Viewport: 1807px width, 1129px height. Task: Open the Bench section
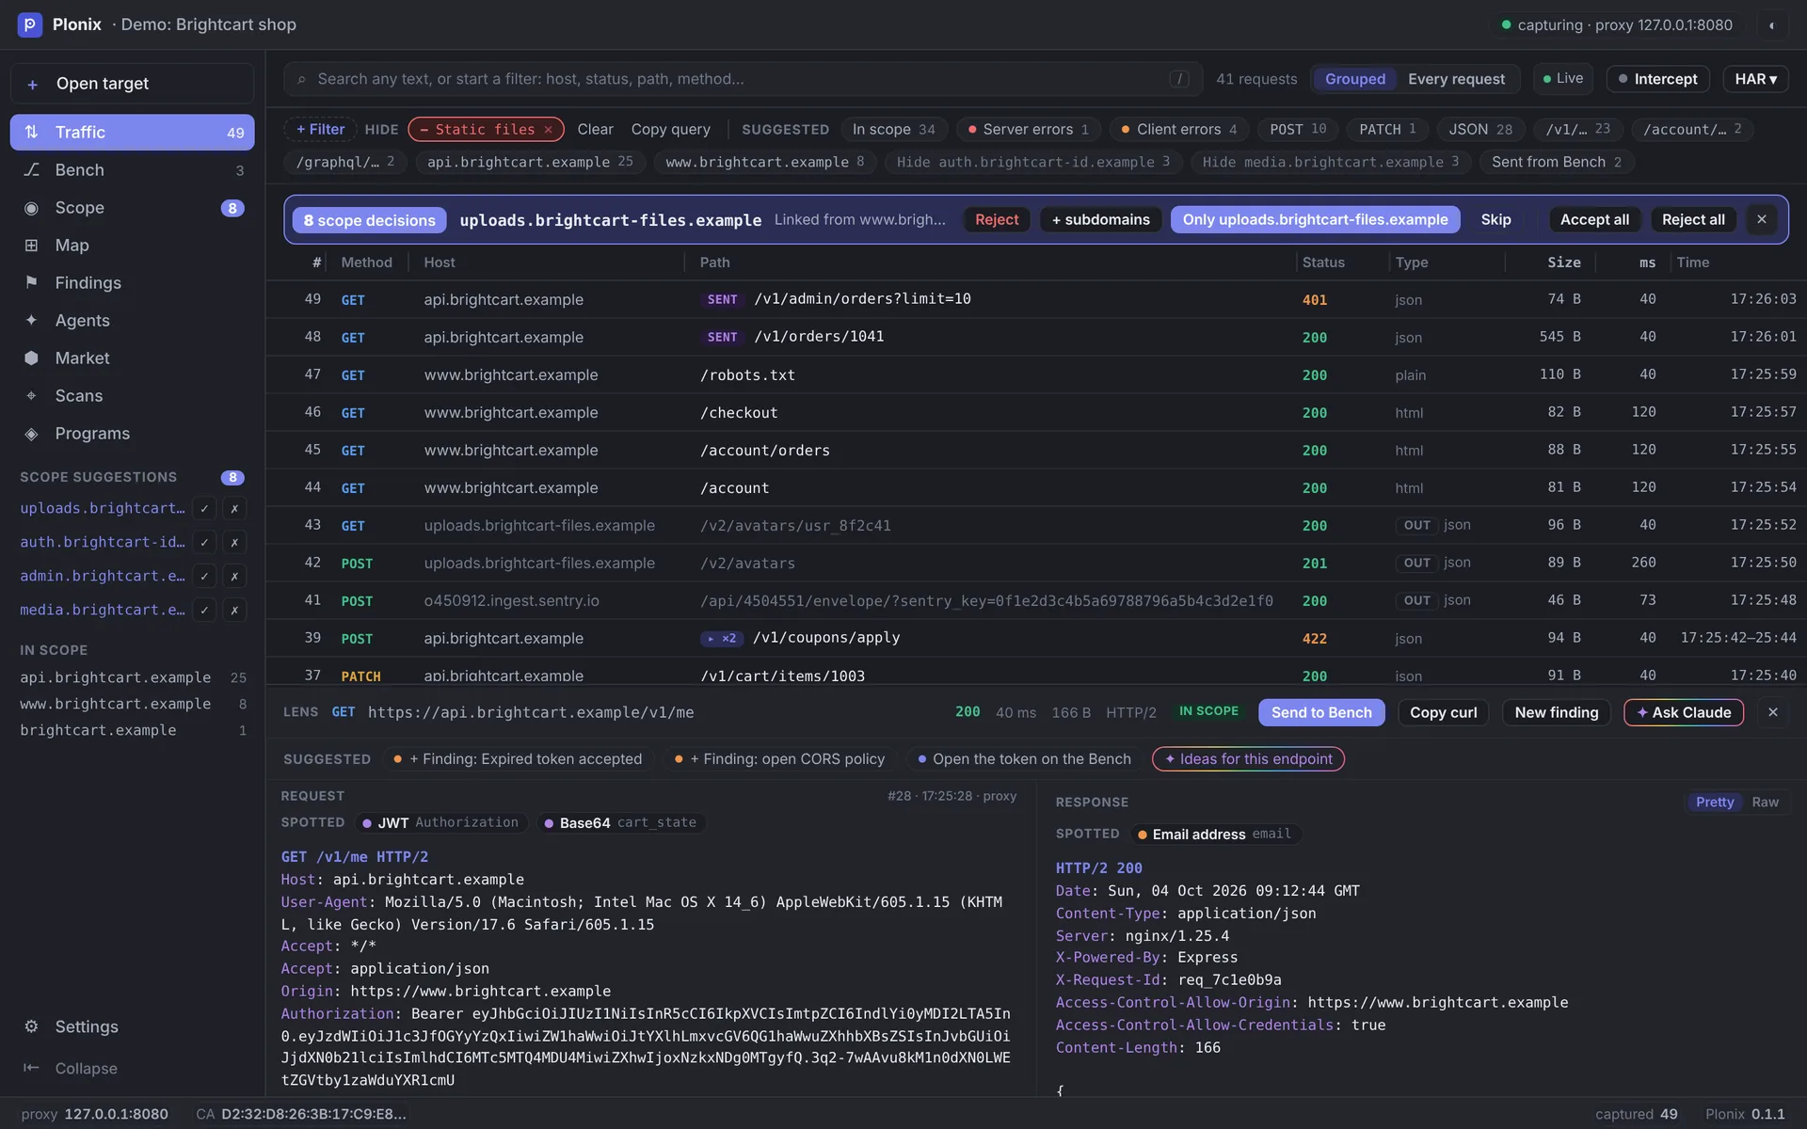coord(132,170)
